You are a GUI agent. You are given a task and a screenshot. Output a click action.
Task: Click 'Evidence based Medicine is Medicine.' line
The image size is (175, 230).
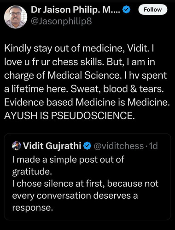[87, 102]
